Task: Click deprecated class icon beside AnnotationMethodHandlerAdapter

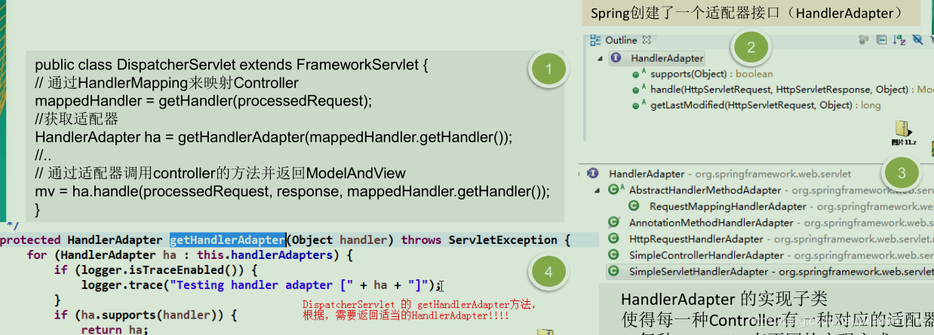Action: click(x=613, y=223)
